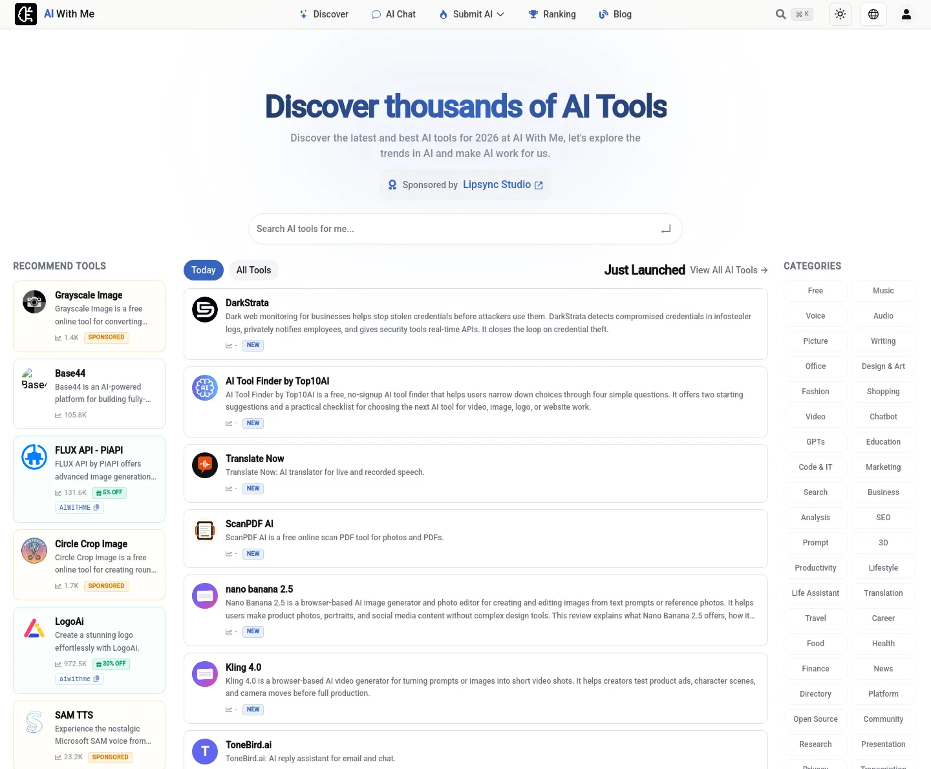
Task: Select the Chatbot category
Action: [x=883, y=417]
